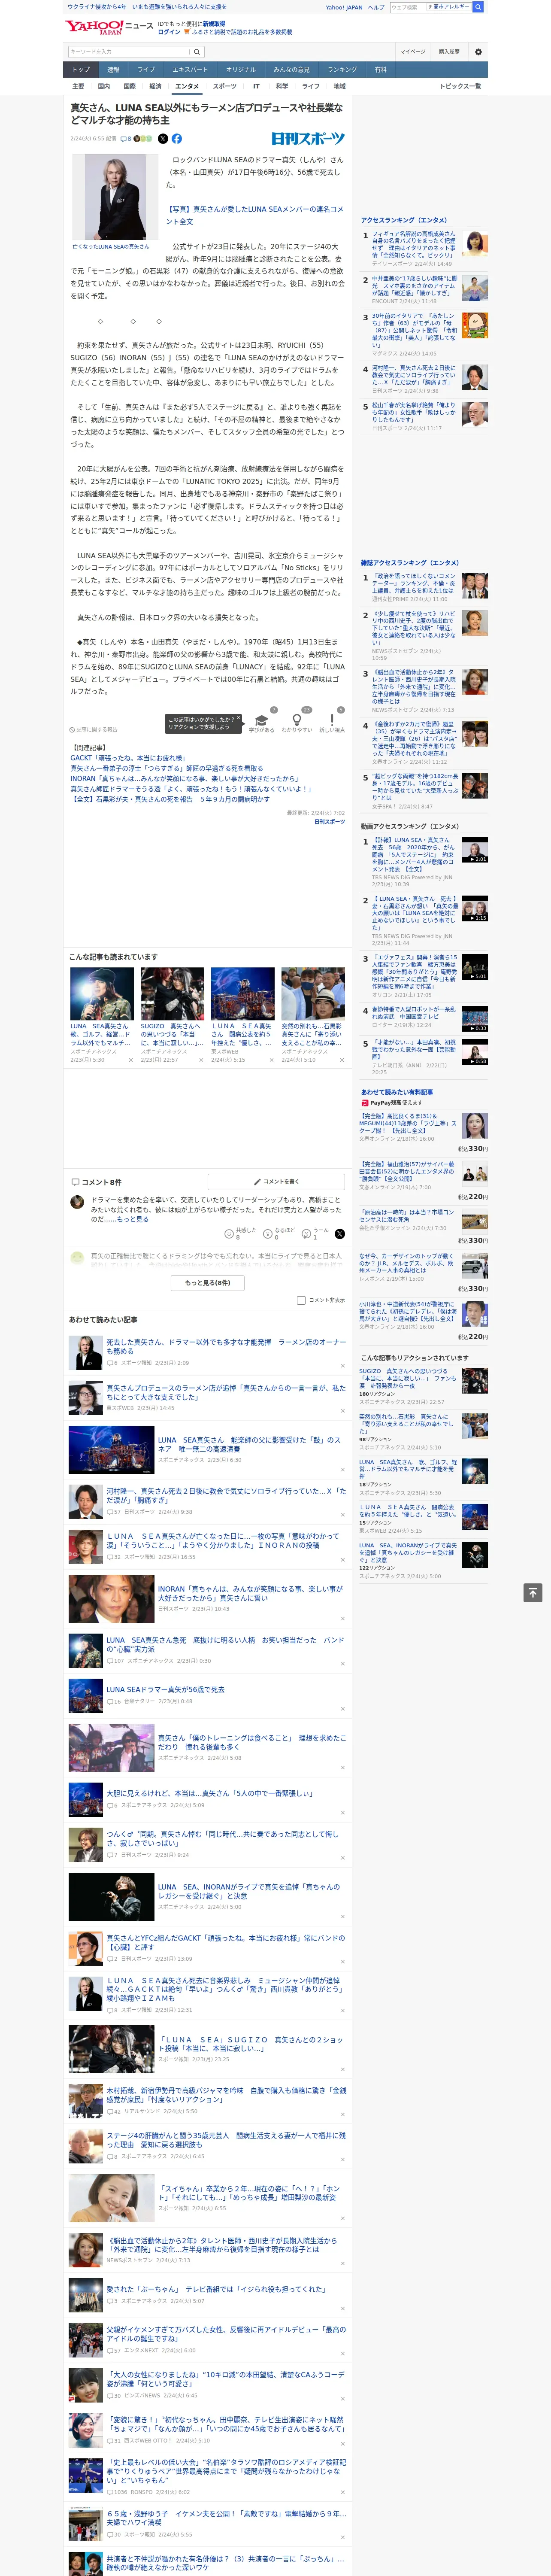The height and width of the screenshot is (2576, 551).
Task: Click the 購入履歴 button
Action: [x=449, y=51]
